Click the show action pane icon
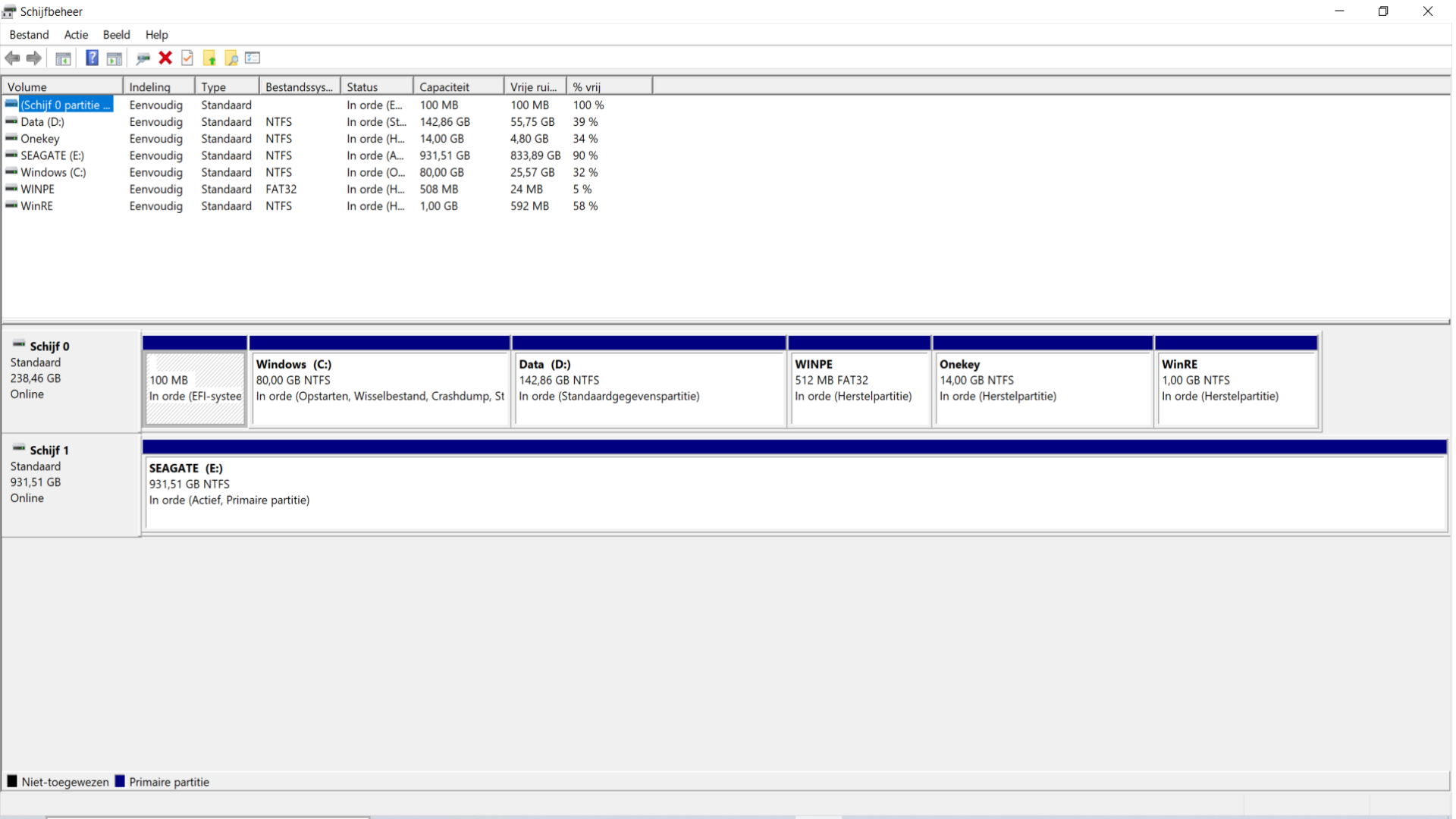Image resolution: width=1456 pixels, height=819 pixels. coord(115,58)
